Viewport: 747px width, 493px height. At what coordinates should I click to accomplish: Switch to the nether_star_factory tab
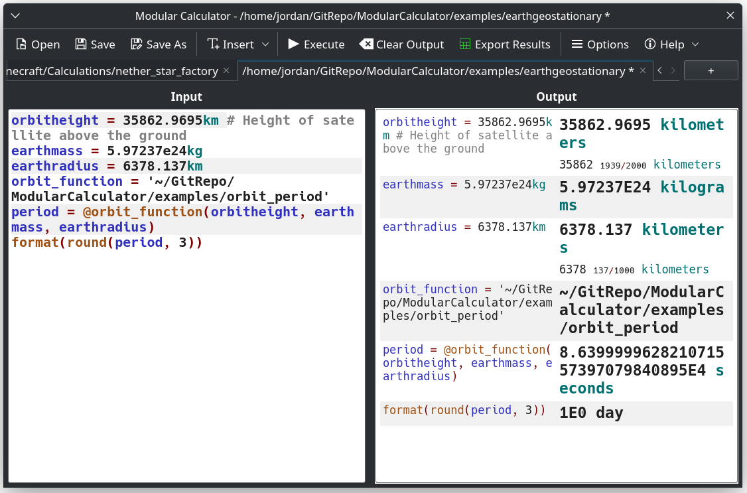(112, 71)
